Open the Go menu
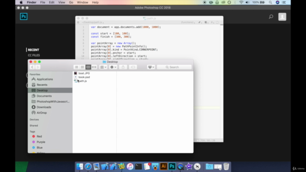Image resolution: width=306 pixels, height=172 pixels. tap(71, 2)
